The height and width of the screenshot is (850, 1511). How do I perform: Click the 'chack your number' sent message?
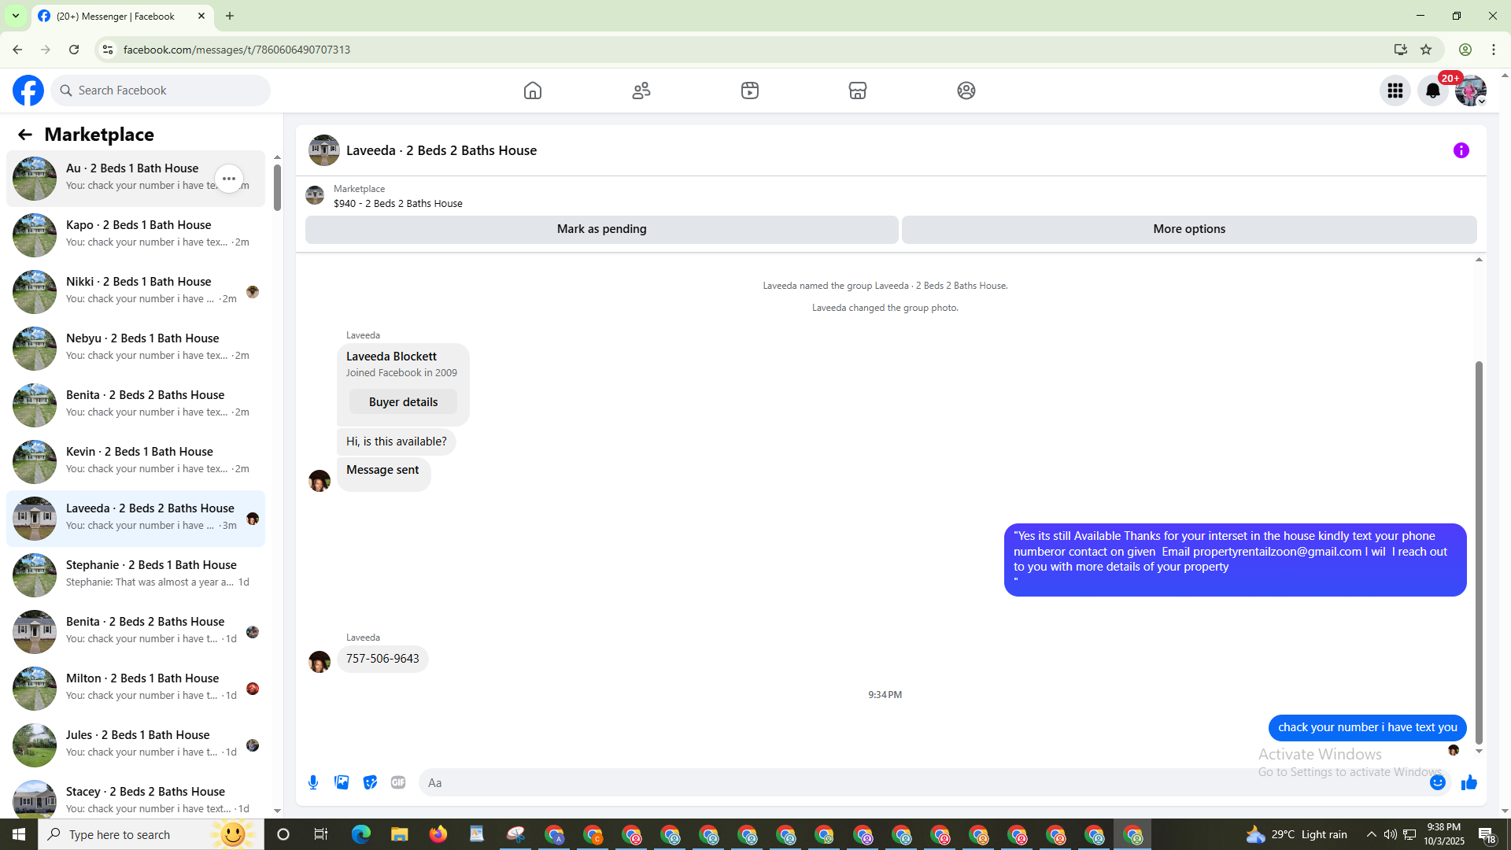coord(1367,727)
